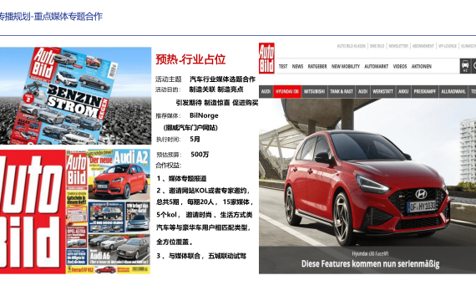Viewport: 476px width, 301px height.
Task: Open the NEW MOBILITY menu
Action: click(346, 66)
